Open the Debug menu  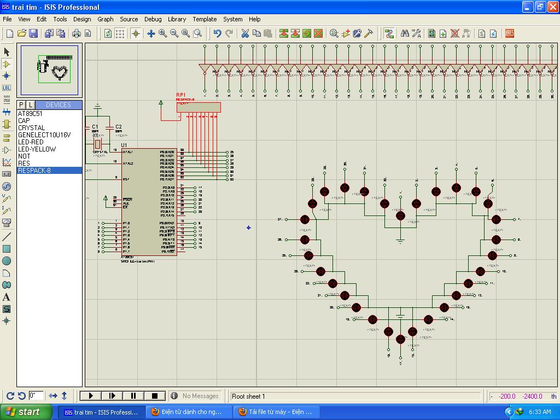(153, 19)
